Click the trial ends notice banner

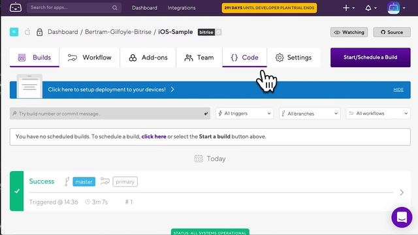point(269,8)
